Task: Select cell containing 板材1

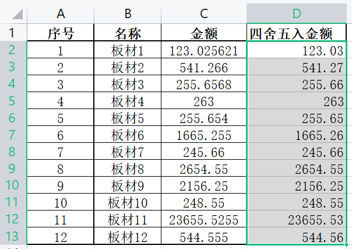Action: click(x=128, y=50)
